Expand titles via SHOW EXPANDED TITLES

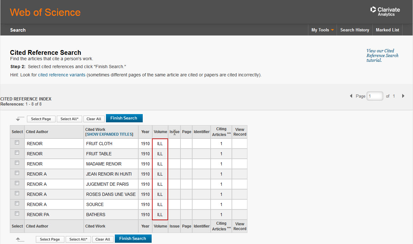[x=109, y=134]
